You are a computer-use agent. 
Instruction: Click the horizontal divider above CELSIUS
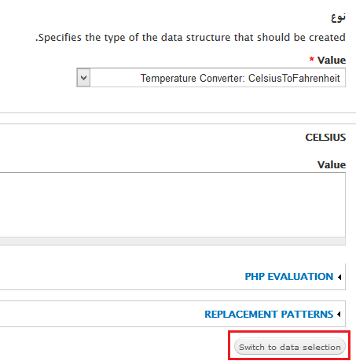178,123
